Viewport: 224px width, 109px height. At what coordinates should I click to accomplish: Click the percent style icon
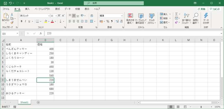(x=108, y=22)
